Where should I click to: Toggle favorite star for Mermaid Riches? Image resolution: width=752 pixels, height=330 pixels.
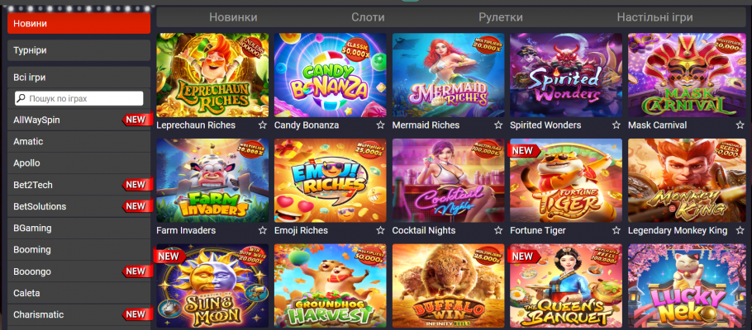498,125
